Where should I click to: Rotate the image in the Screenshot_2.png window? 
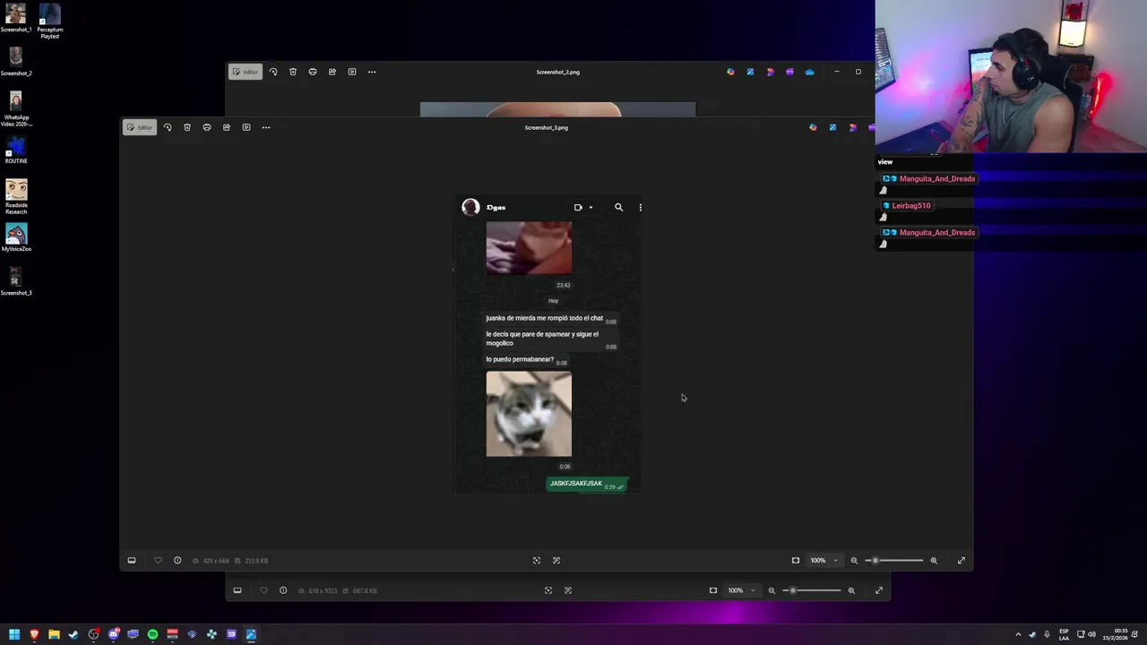[x=273, y=72]
